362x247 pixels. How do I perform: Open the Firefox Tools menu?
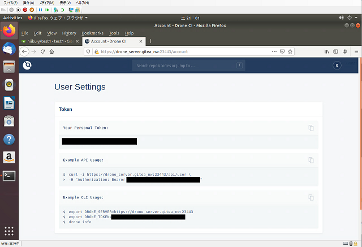click(114, 33)
